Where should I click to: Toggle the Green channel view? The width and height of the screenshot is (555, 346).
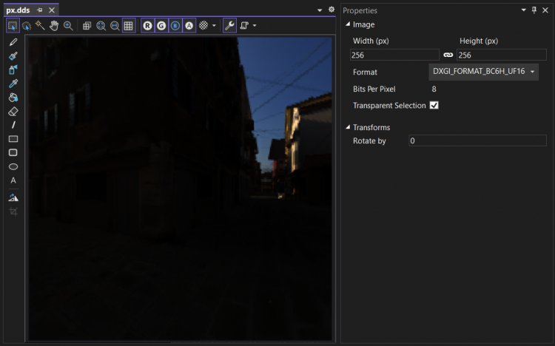point(161,25)
